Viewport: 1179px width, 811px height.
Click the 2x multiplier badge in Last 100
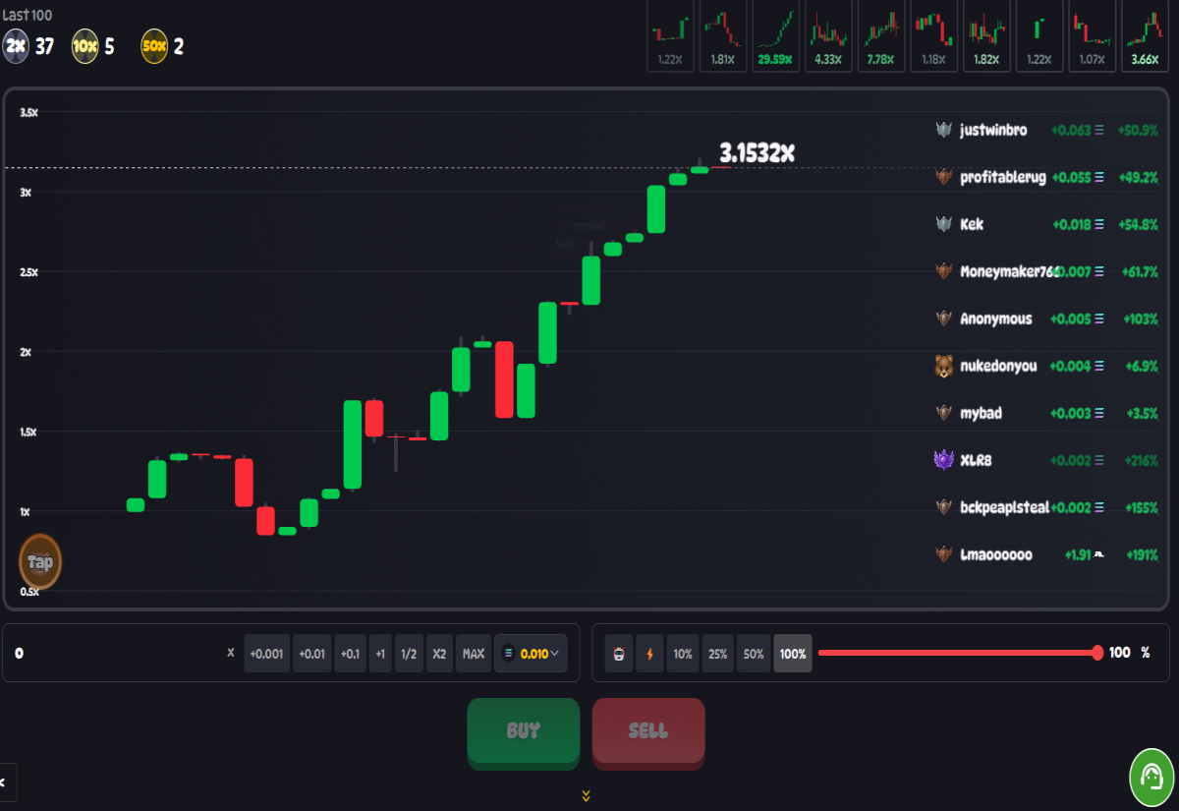tap(15, 46)
